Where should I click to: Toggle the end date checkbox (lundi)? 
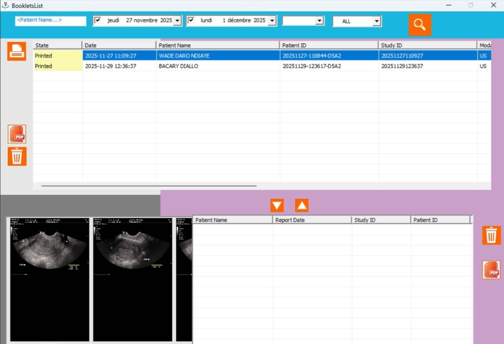click(191, 21)
